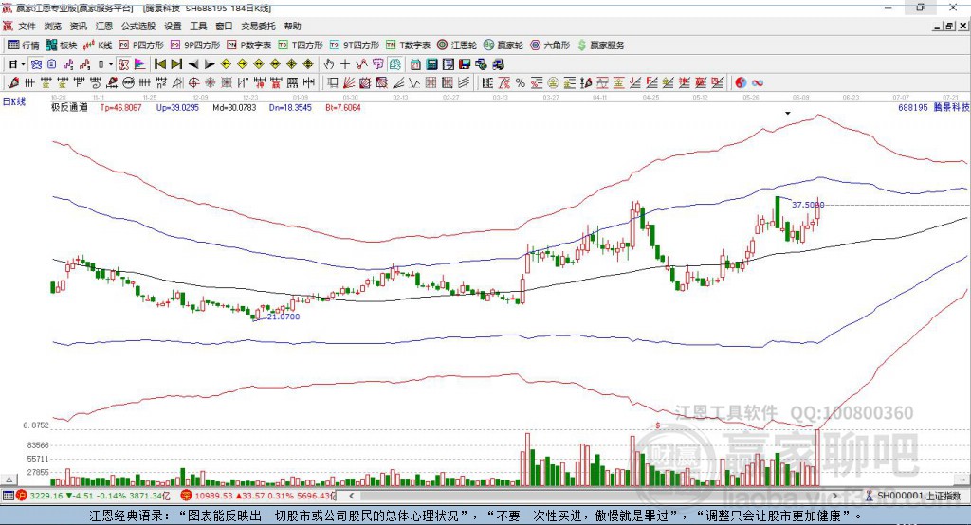Click Shenzhen index 10989.53 status value
Image resolution: width=971 pixels, height=525 pixels.
click(213, 496)
